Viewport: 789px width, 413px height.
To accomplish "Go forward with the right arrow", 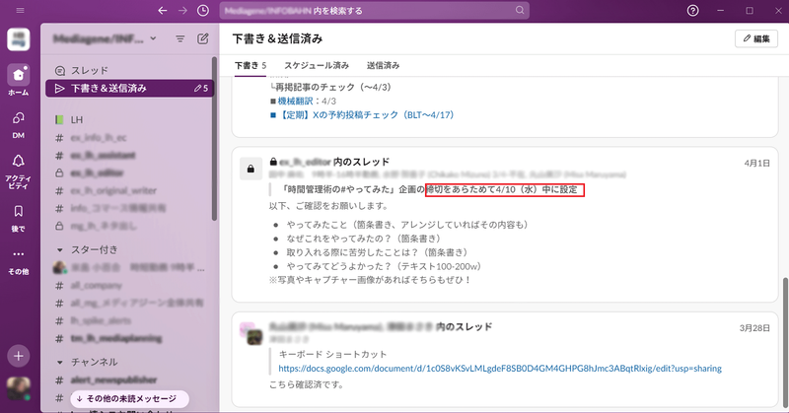I will [182, 11].
